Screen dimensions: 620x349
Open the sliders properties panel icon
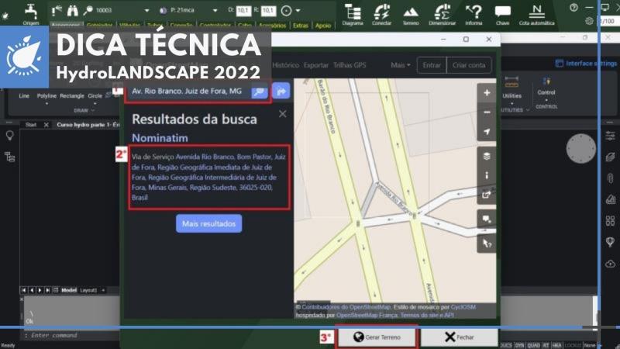pos(610,136)
